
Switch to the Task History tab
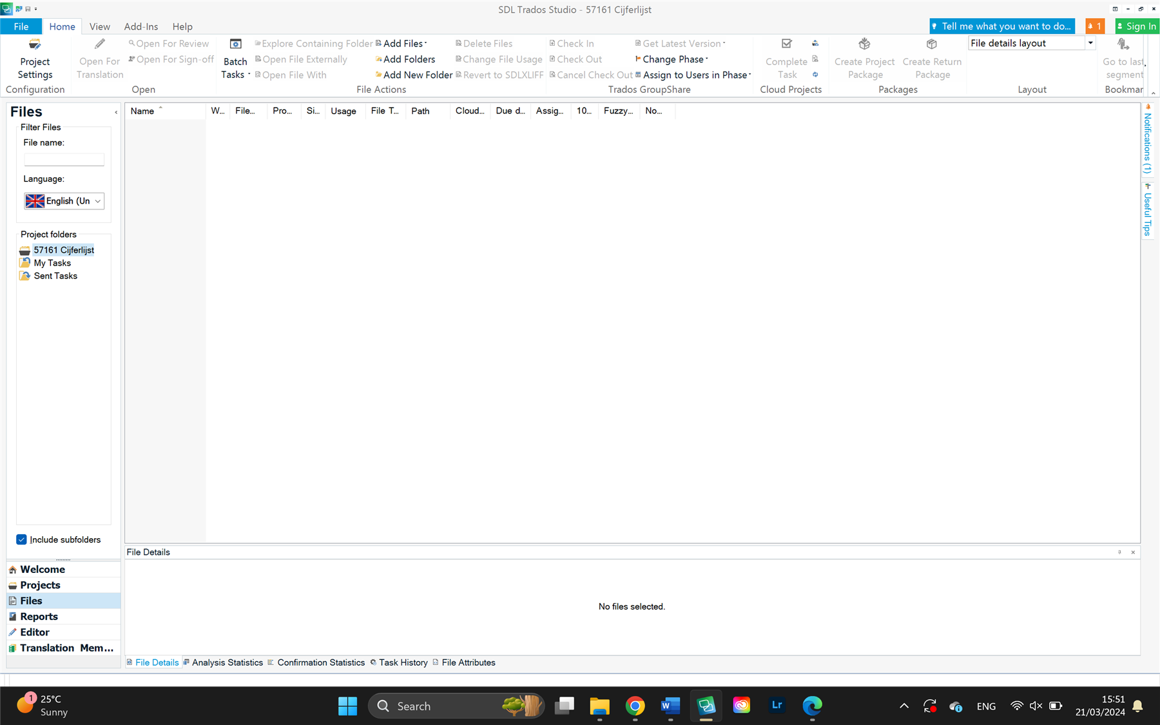pos(399,662)
